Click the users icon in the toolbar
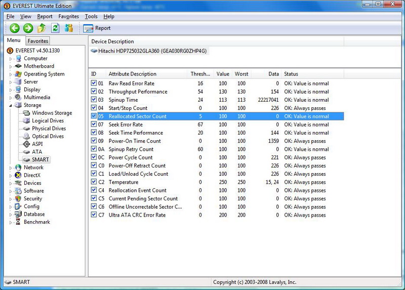Screen dimensions: 405x290 coord(69,28)
